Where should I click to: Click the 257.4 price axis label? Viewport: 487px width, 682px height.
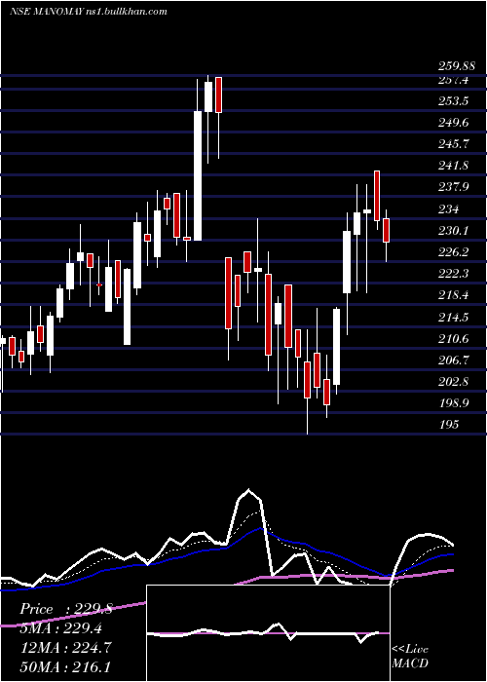[x=454, y=80]
